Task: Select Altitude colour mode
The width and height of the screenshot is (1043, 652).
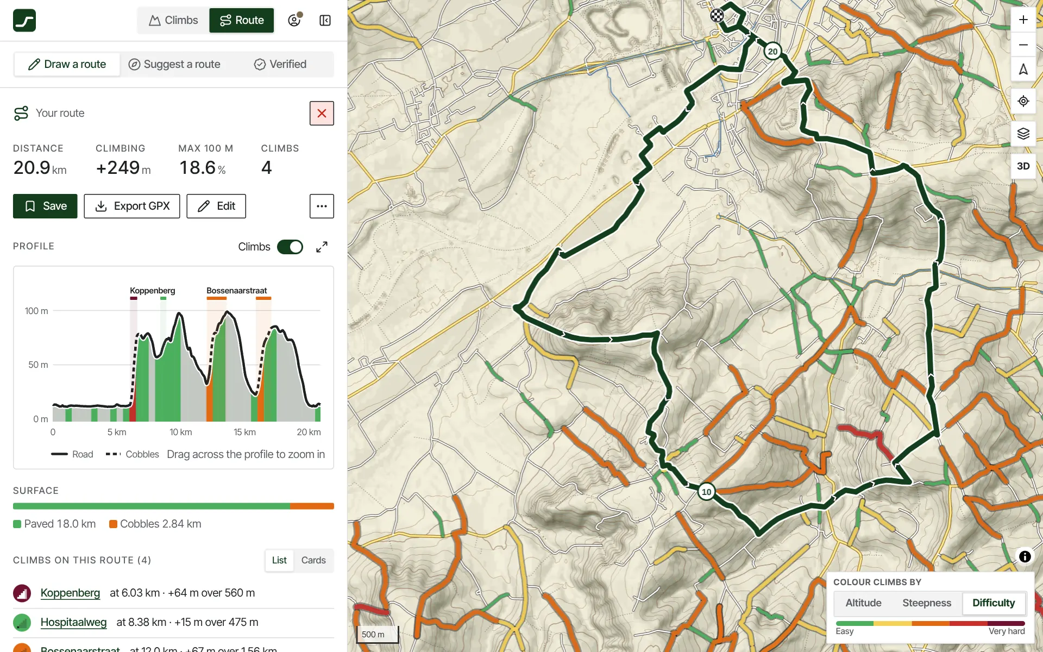Action: (863, 603)
